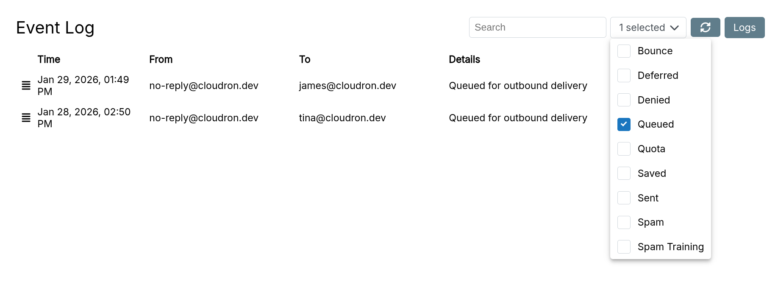Image resolution: width=778 pixels, height=282 pixels.
Task: Check the Deferred event type
Action: 624,75
